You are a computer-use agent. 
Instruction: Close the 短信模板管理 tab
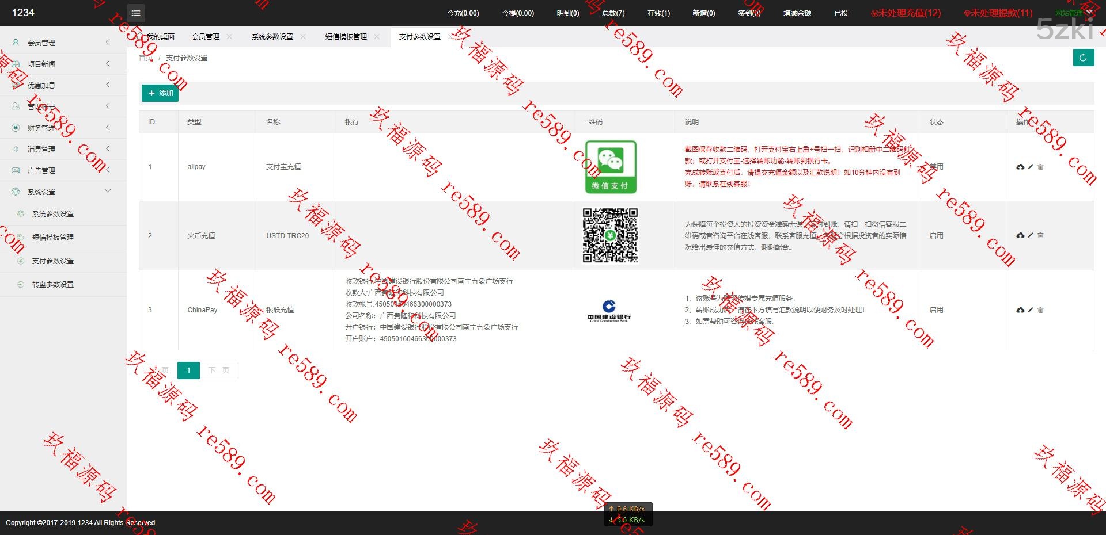tap(377, 36)
